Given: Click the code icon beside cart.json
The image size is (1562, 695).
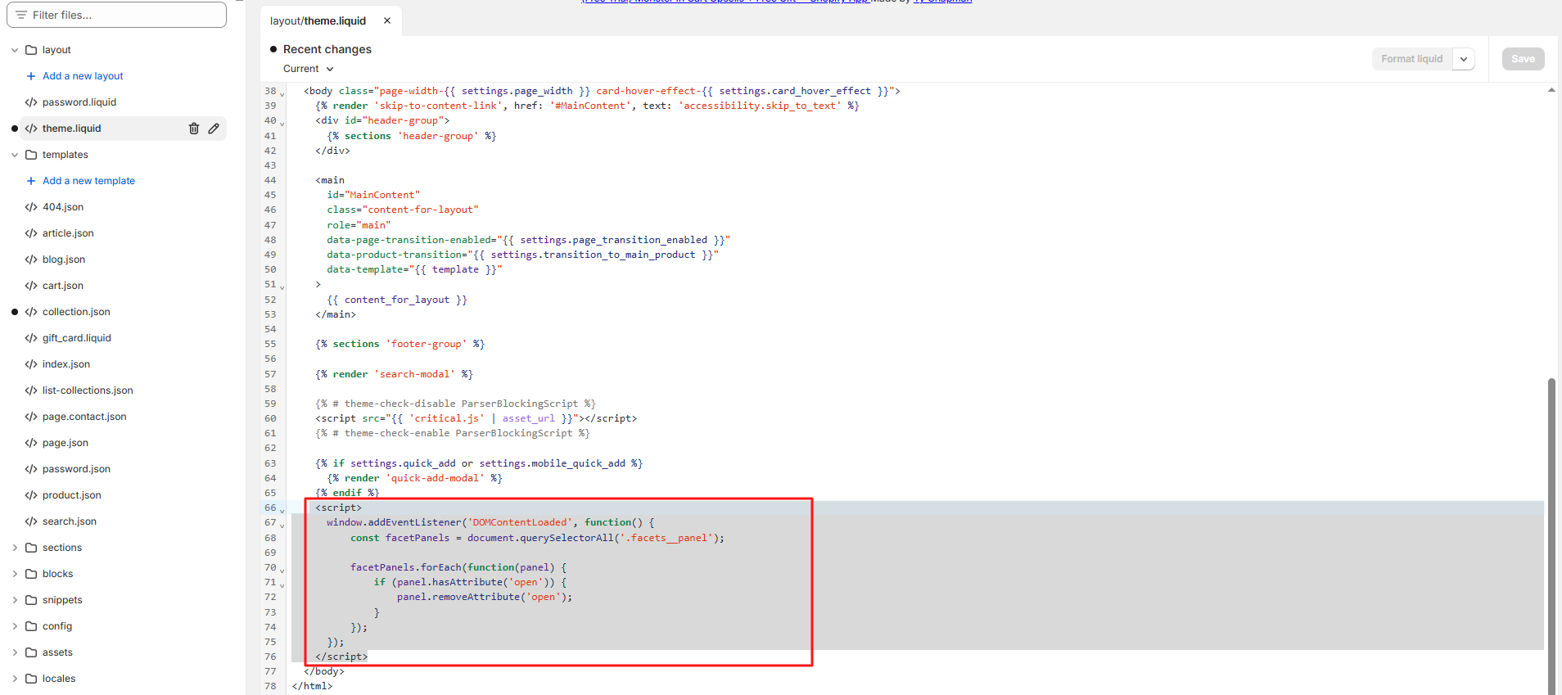Looking at the screenshot, I should tap(31, 286).
